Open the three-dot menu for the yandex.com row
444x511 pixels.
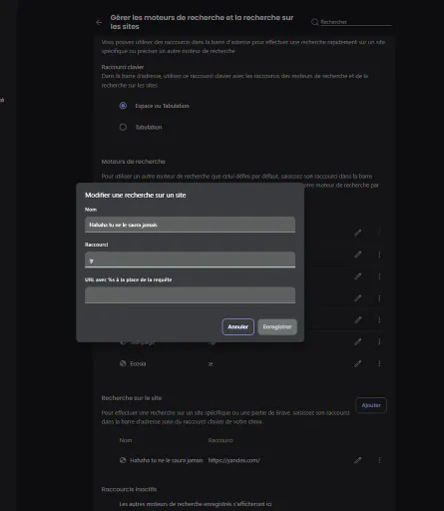click(379, 460)
